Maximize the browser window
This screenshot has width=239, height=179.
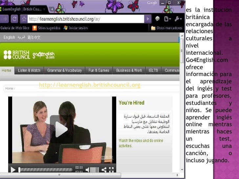point(169,3)
